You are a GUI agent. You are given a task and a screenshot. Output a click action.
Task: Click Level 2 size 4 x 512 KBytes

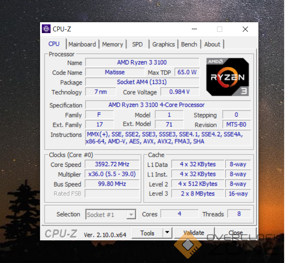(x=198, y=184)
